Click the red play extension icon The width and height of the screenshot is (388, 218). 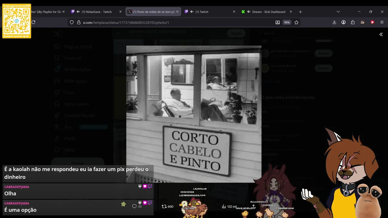(x=372, y=22)
